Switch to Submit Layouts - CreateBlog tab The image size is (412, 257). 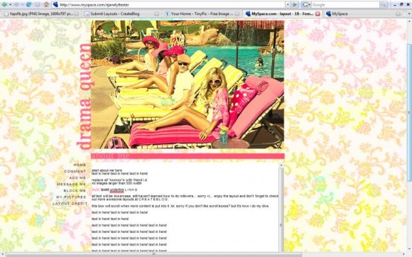point(121,14)
